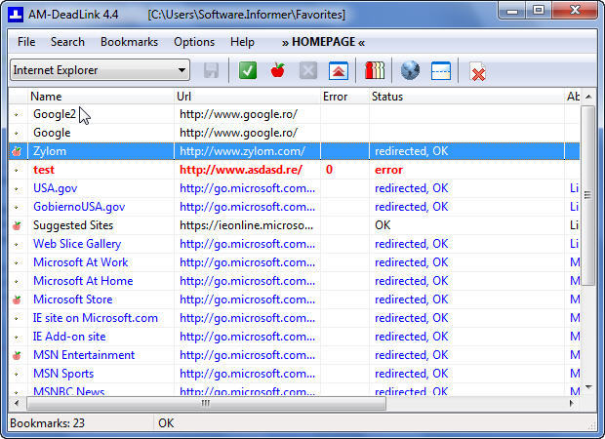This screenshot has height=439, width=605.
Task: Select the USA.gov bookmark
Action: tap(56, 188)
